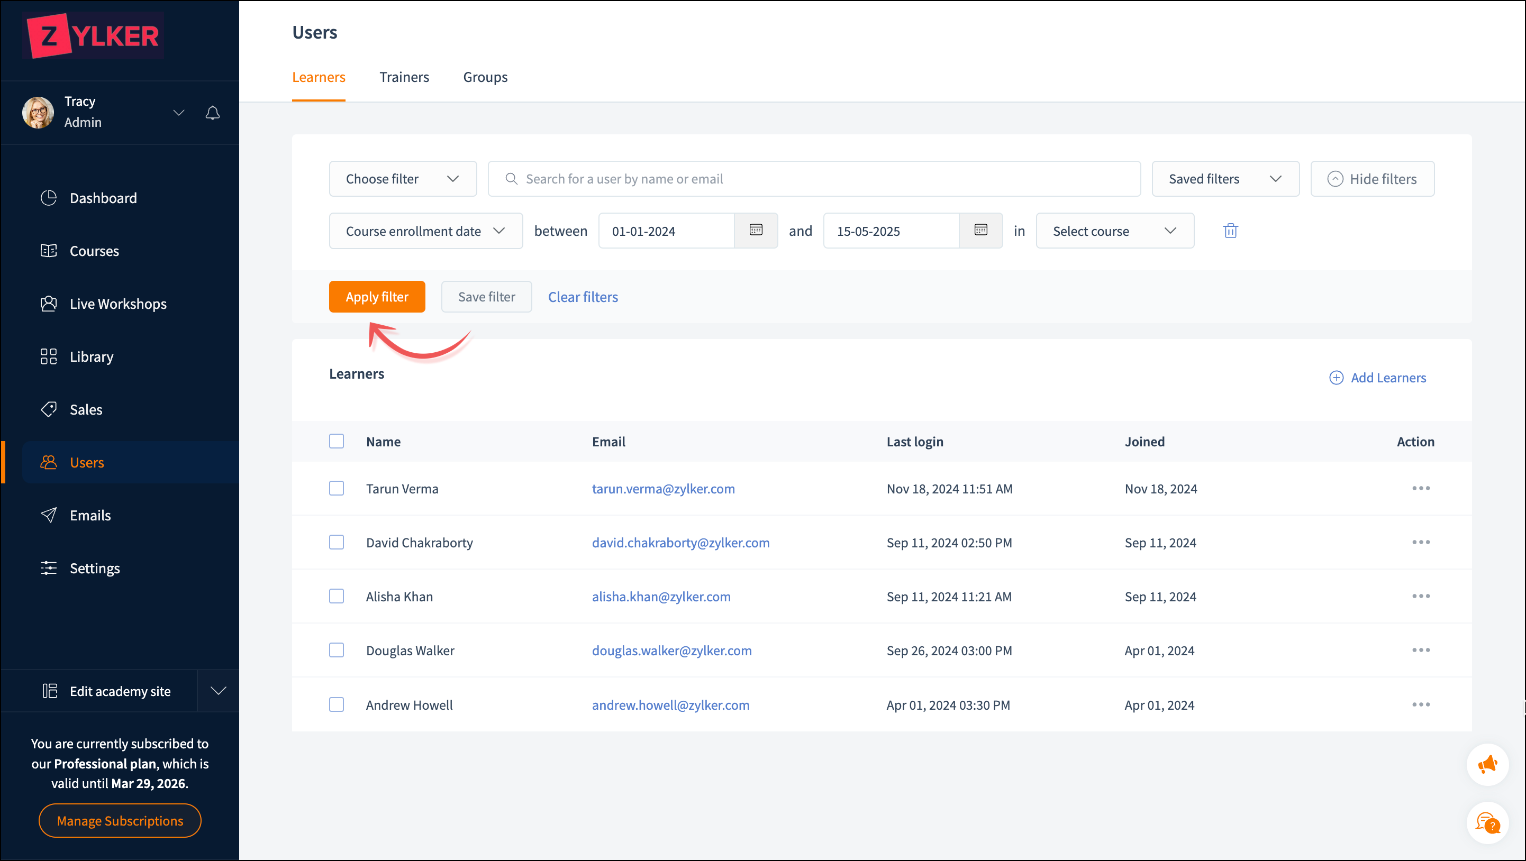The height and width of the screenshot is (861, 1526).
Task: Click the announcements megaphone icon
Action: point(1487,764)
